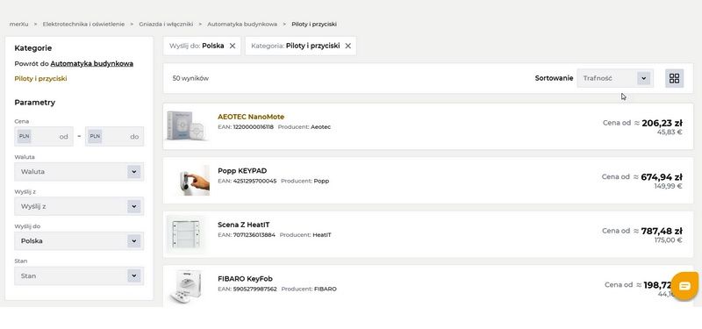Click 'Producent: Aeotec' text
This screenshot has width=702, height=329.
tap(304, 127)
